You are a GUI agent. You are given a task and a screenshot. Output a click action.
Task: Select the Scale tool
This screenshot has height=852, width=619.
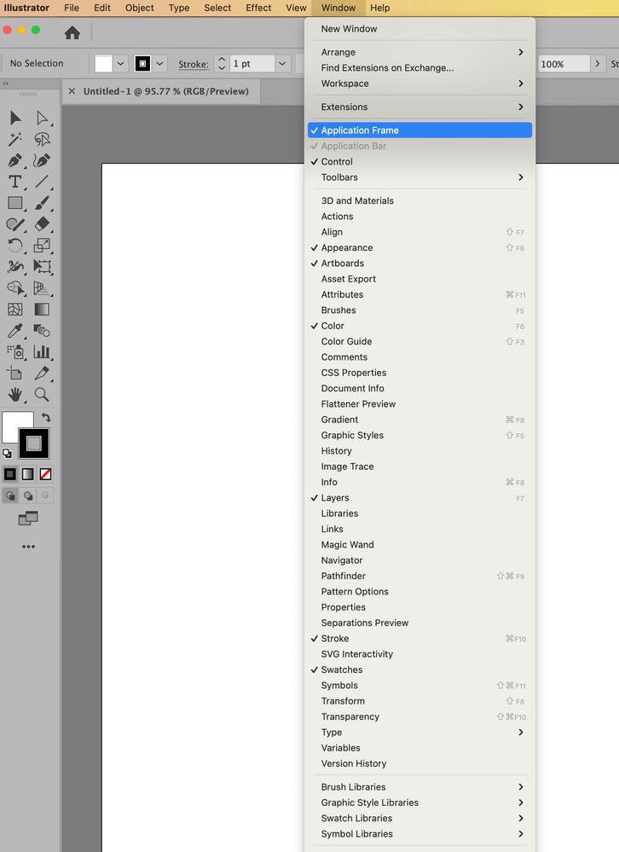[x=42, y=245]
